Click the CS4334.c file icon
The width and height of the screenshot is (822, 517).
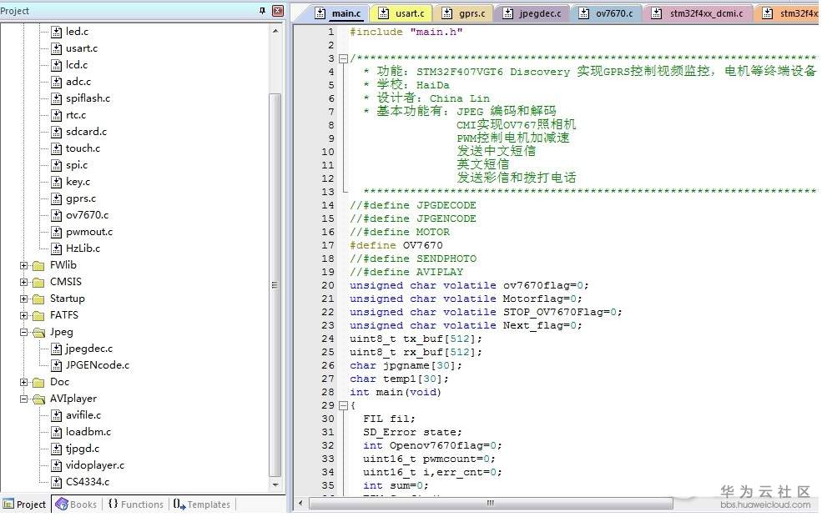(x=56, y=483)
